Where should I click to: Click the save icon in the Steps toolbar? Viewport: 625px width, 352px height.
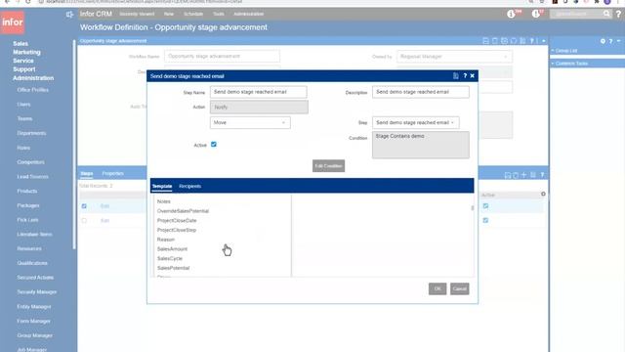coord(508,175)
